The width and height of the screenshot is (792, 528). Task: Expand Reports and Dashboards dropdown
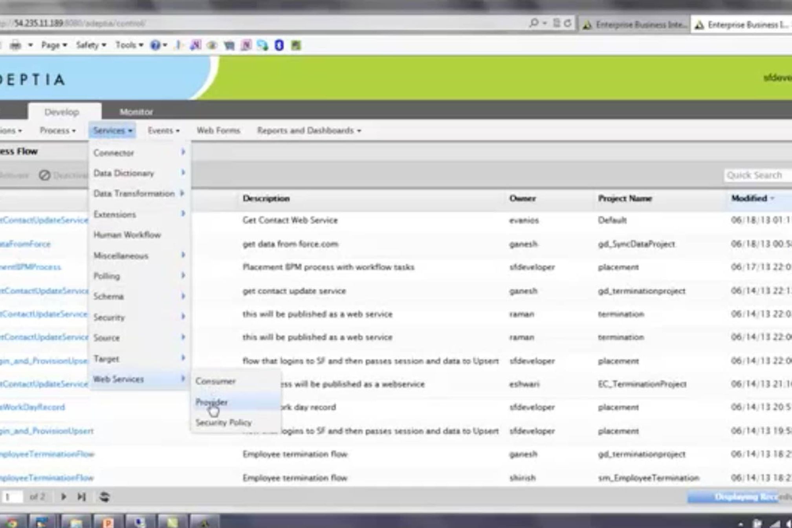[309, 130]
